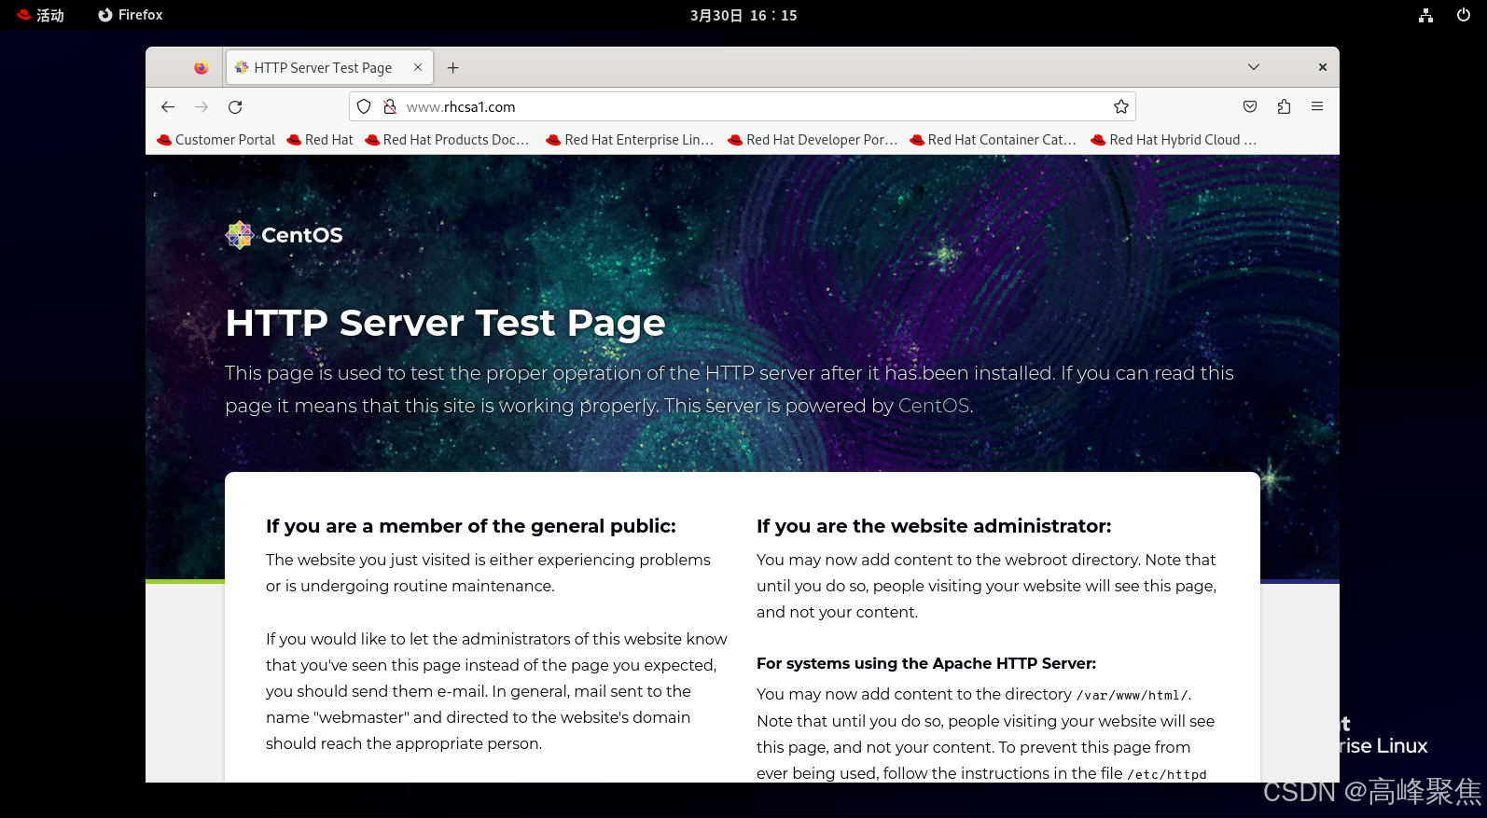Go back to the previous page

click(168, 107)
